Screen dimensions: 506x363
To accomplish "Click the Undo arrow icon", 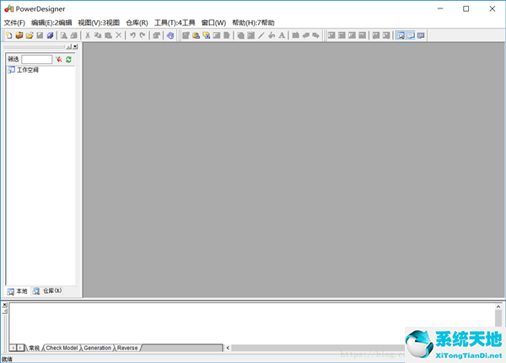I will click(x=132, y=35).
